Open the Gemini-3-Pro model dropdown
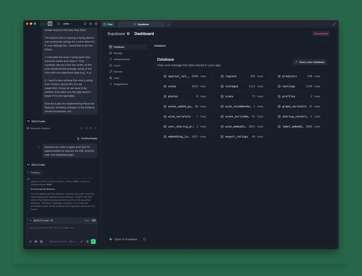 63,242
